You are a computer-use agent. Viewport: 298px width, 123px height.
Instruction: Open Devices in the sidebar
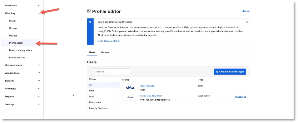tap(13, 36)
